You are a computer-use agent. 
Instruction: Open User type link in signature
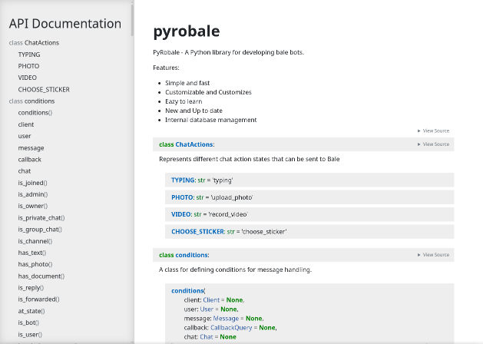click(207, 309)
